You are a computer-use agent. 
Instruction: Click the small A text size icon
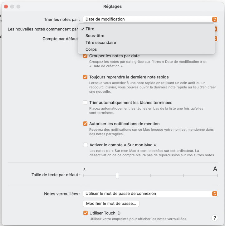(x=84, y=169)
